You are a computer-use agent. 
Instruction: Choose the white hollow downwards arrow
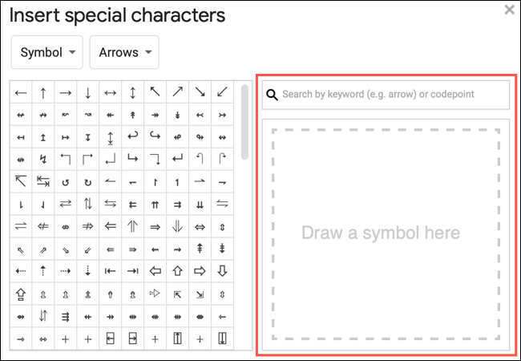pyautogui.click(x=223, y=271)
